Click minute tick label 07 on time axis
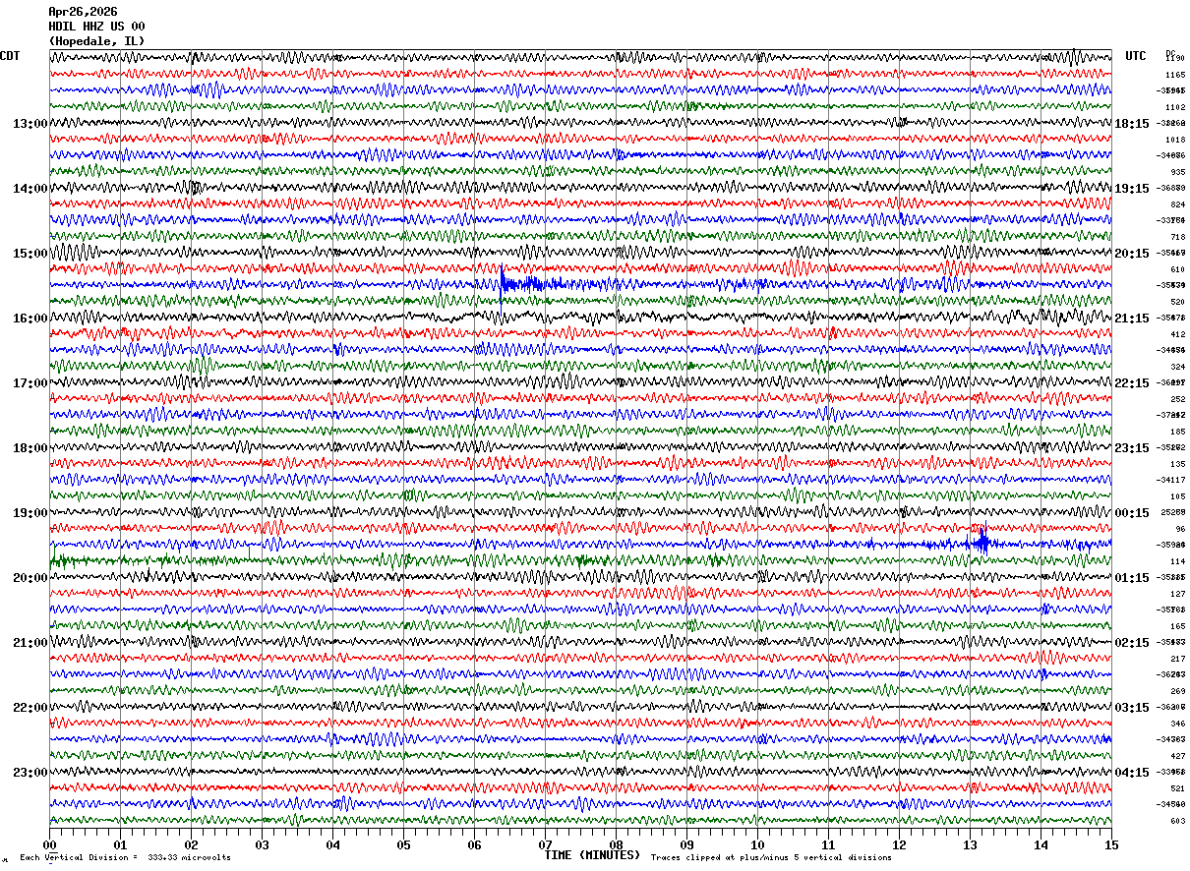Screen dimensions: 1190x871 (545, 845)
